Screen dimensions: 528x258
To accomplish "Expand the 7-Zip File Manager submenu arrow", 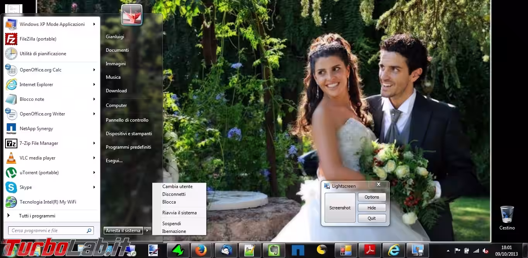I will coord(94,143).
